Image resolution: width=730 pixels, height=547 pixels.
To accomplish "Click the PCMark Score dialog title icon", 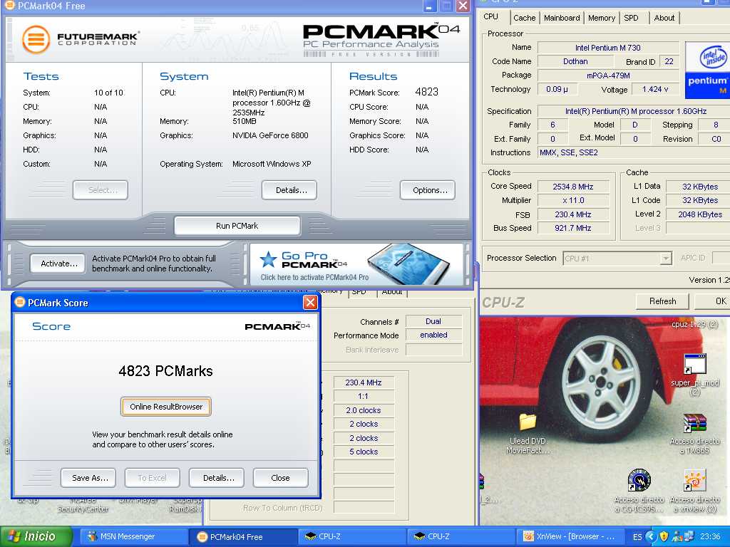I will (x=19, y=302).
